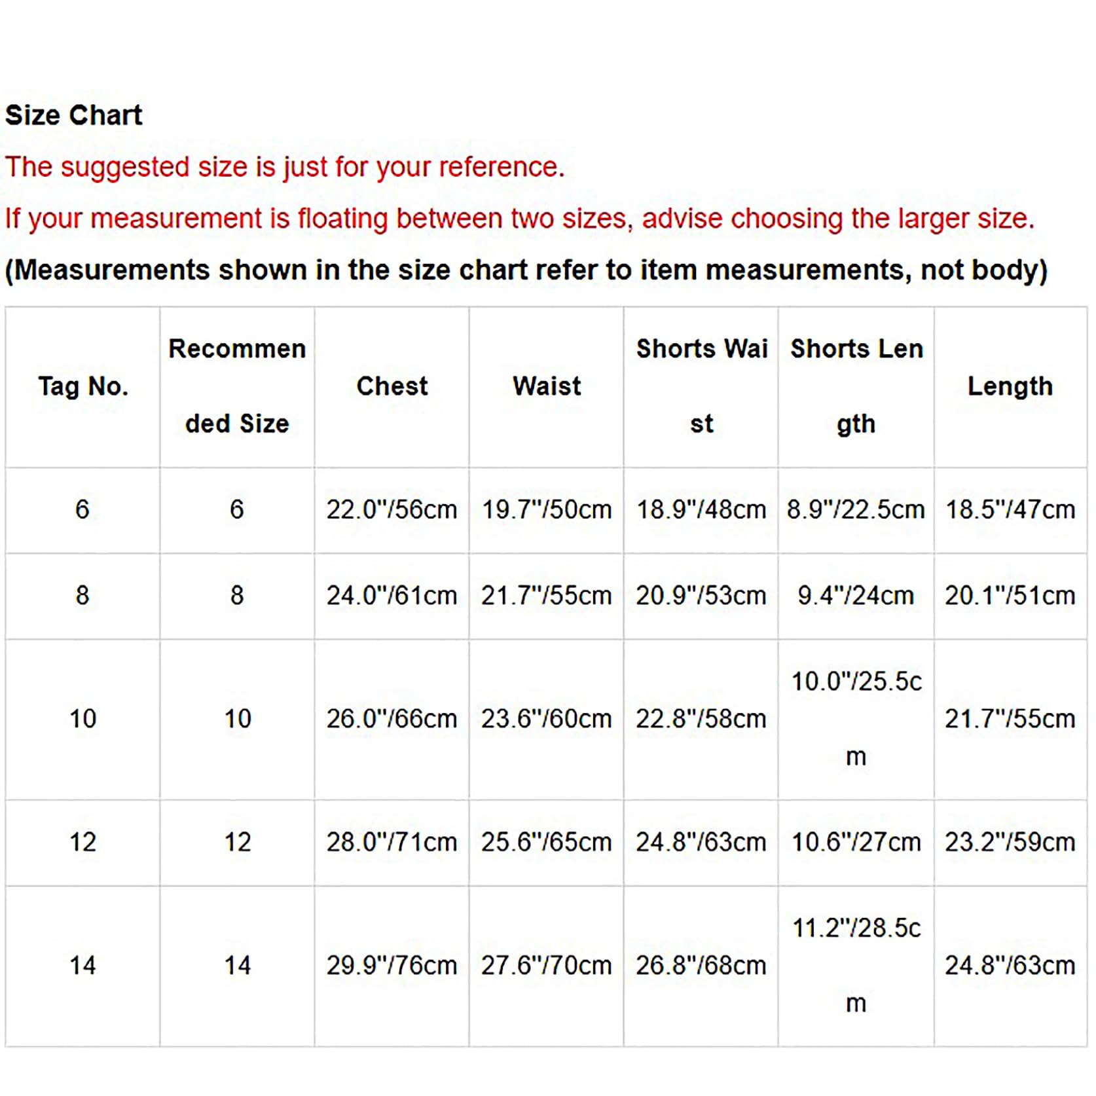The height and width of the screenshot is (1096, 1096).
Task: Select the Tag No. column header
Action: 83,386
